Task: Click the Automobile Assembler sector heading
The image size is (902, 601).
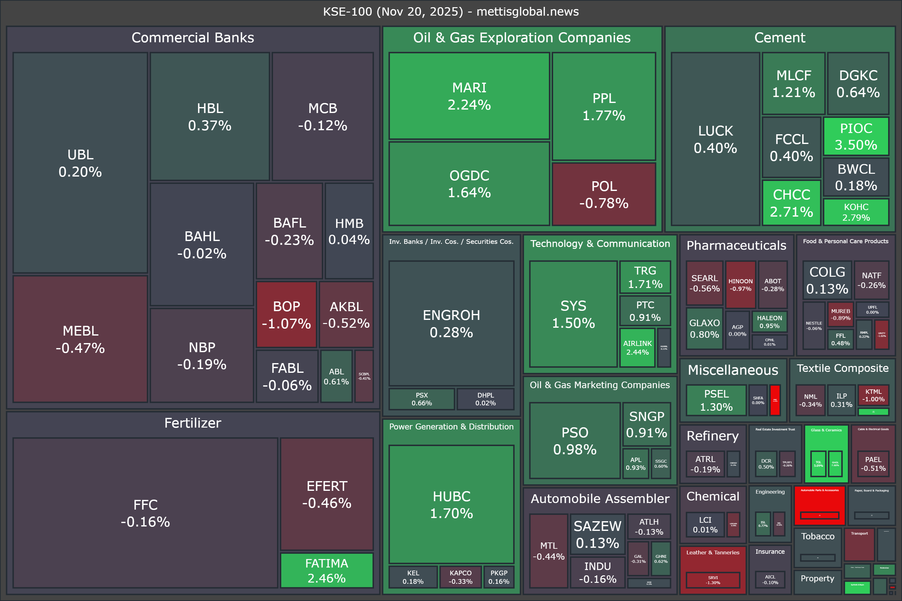Action: pyautogui.click(x=600, y=499)
